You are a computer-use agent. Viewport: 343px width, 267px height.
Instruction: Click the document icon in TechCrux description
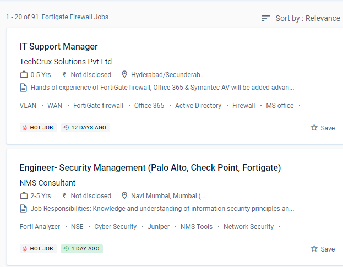24,88
